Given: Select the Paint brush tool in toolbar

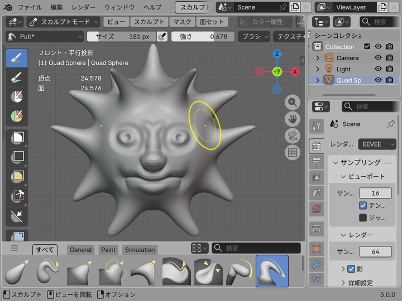Looking at the screenshot, I should [x=17, y=58].
